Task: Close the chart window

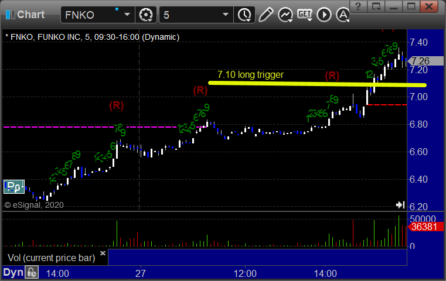Action: click(429, 6)
